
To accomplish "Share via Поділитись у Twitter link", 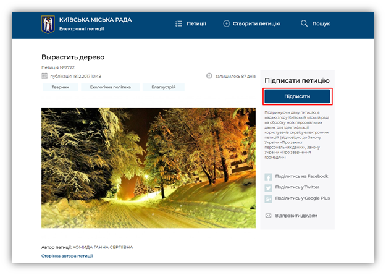I will click(297, 187).
